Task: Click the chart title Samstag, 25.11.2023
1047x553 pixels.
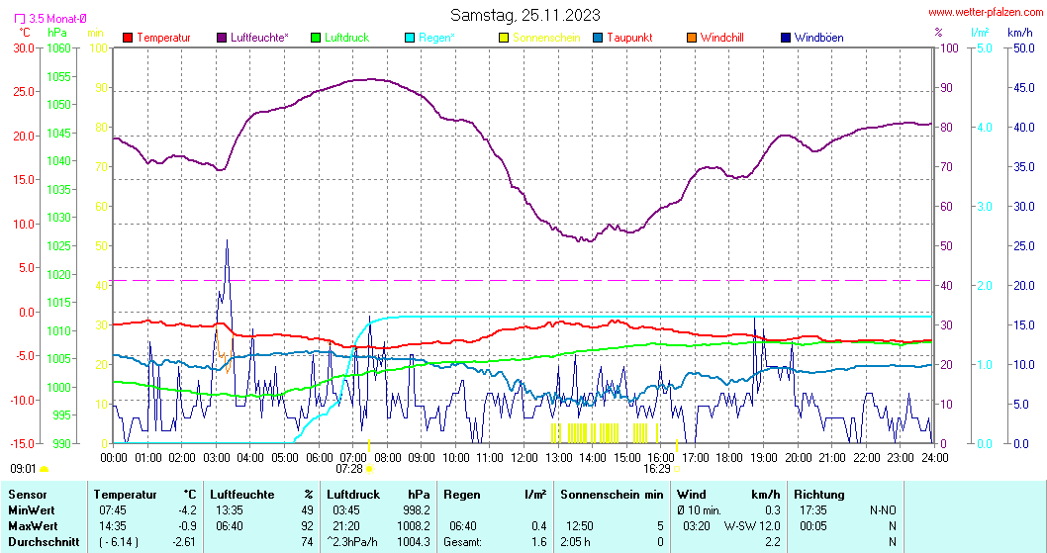Action: pos(524,15)
